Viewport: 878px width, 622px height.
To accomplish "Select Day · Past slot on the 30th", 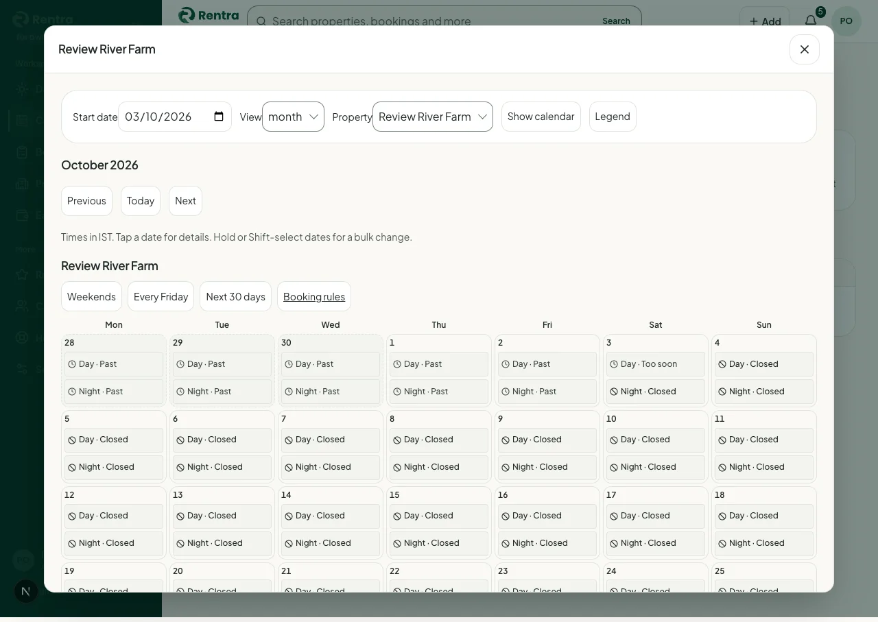I will [331, 364].
